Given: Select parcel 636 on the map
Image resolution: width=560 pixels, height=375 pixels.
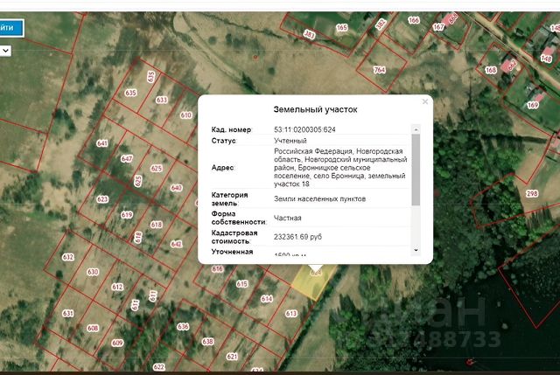Looking at the screenshot, I should [x=183, y=326].
